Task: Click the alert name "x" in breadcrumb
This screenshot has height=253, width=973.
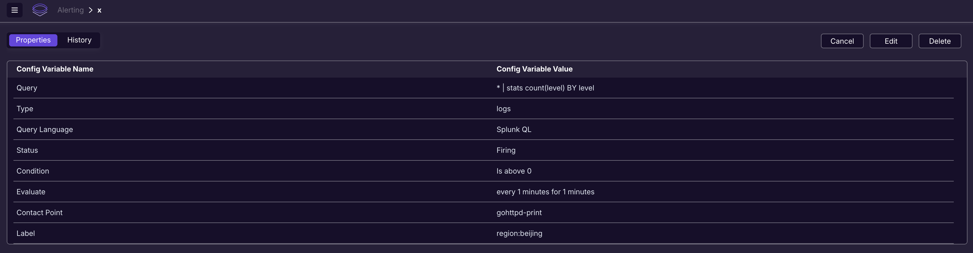Action: tap(99, 11)
